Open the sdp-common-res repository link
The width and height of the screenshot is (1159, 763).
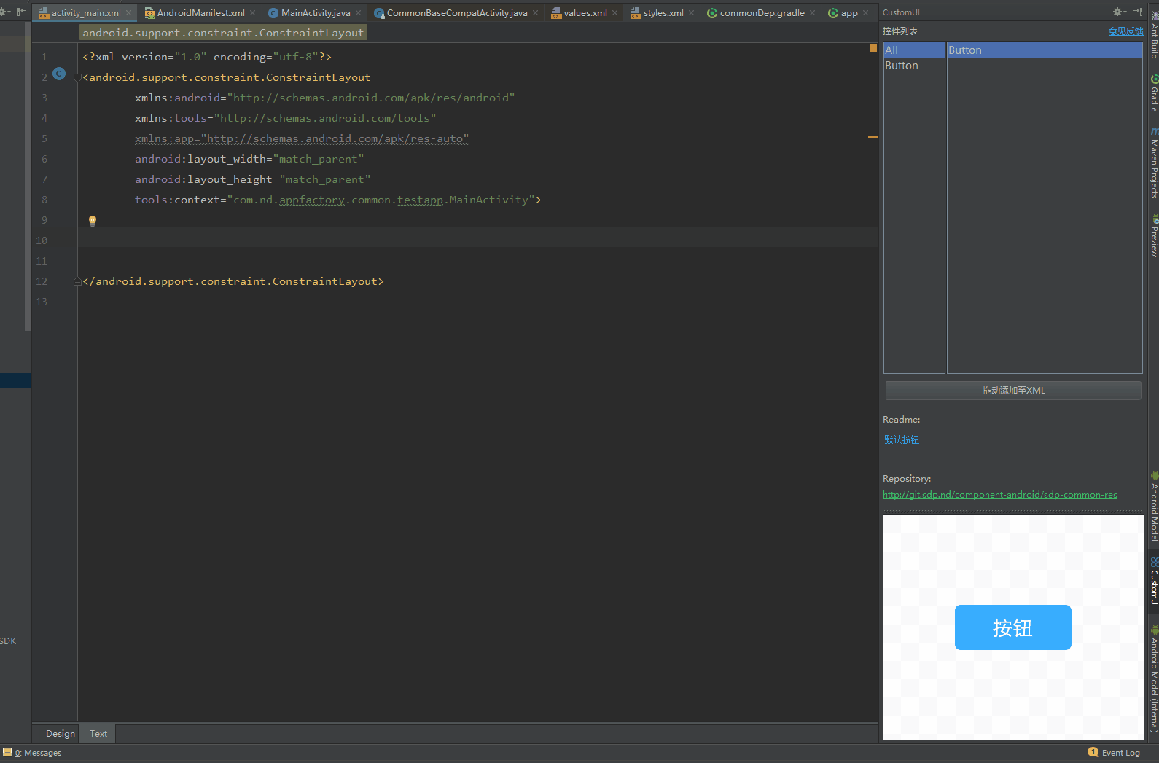[999, 495]
